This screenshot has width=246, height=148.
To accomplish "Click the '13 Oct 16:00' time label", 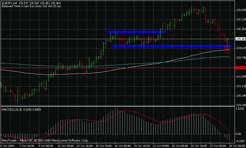I will click(85, 146).
